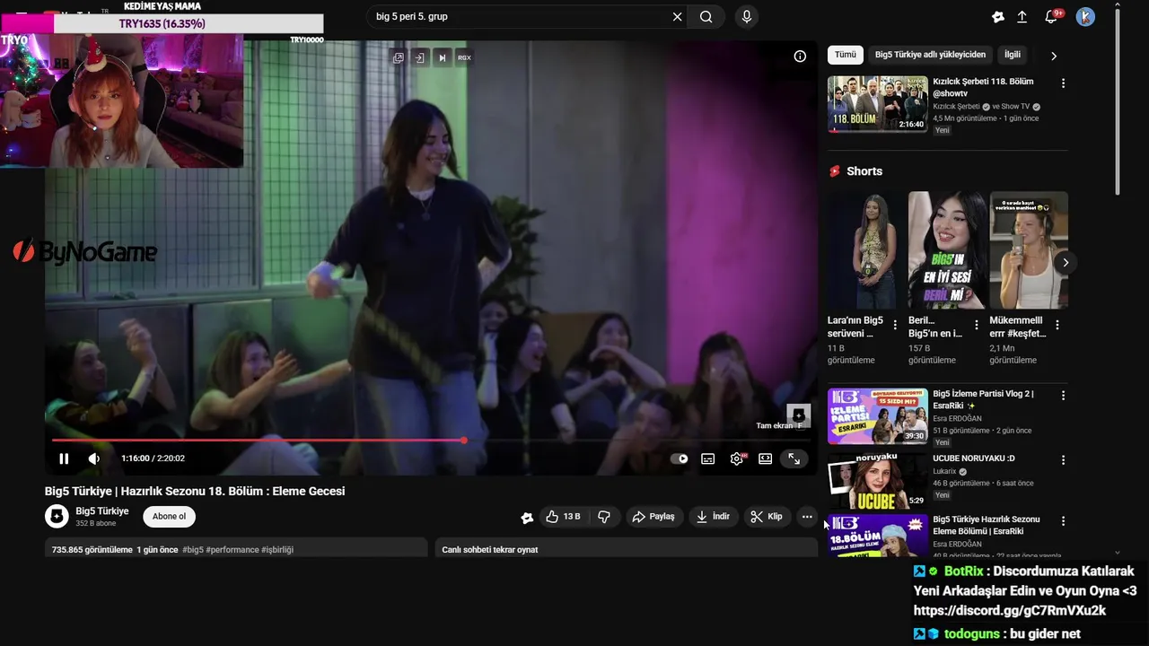Clear the search box with the X icon

[x=677, y=17]
